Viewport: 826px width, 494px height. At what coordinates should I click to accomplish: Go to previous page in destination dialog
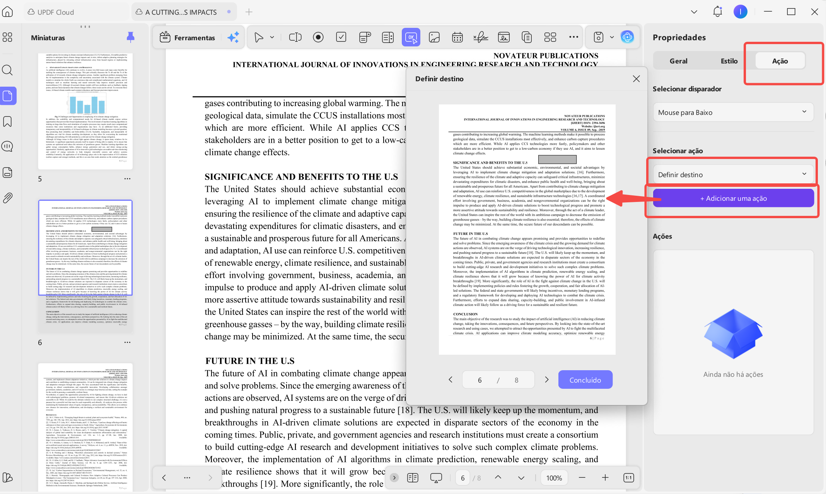450,380
